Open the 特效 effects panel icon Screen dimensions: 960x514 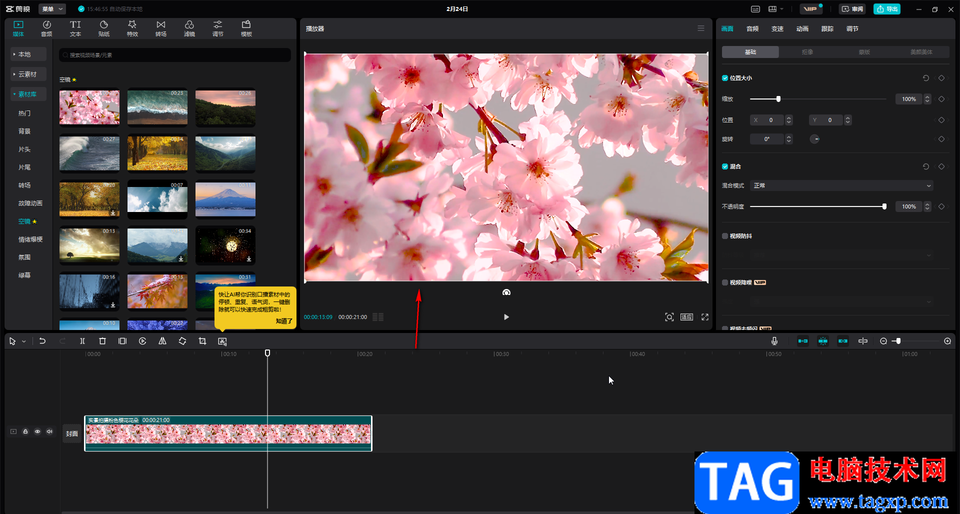tap(132, 28)
